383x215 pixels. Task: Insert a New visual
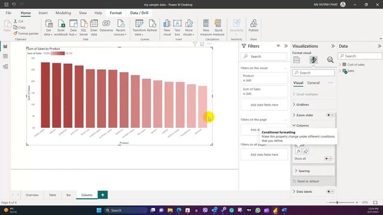[167, 27]
